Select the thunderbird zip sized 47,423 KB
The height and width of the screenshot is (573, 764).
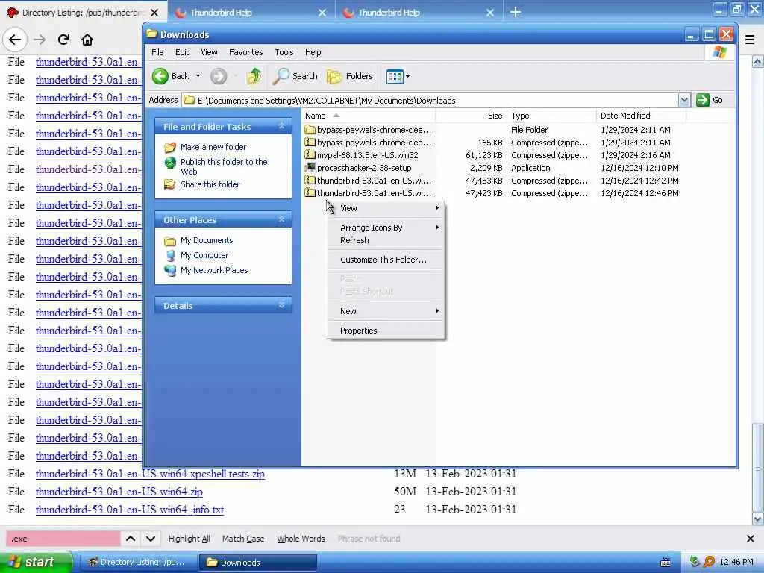369,193
